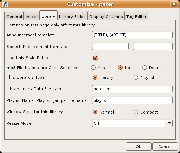Click the Speech Replacement from field
180x153 pixels.
pyautogui.click(x=110, y=46)
